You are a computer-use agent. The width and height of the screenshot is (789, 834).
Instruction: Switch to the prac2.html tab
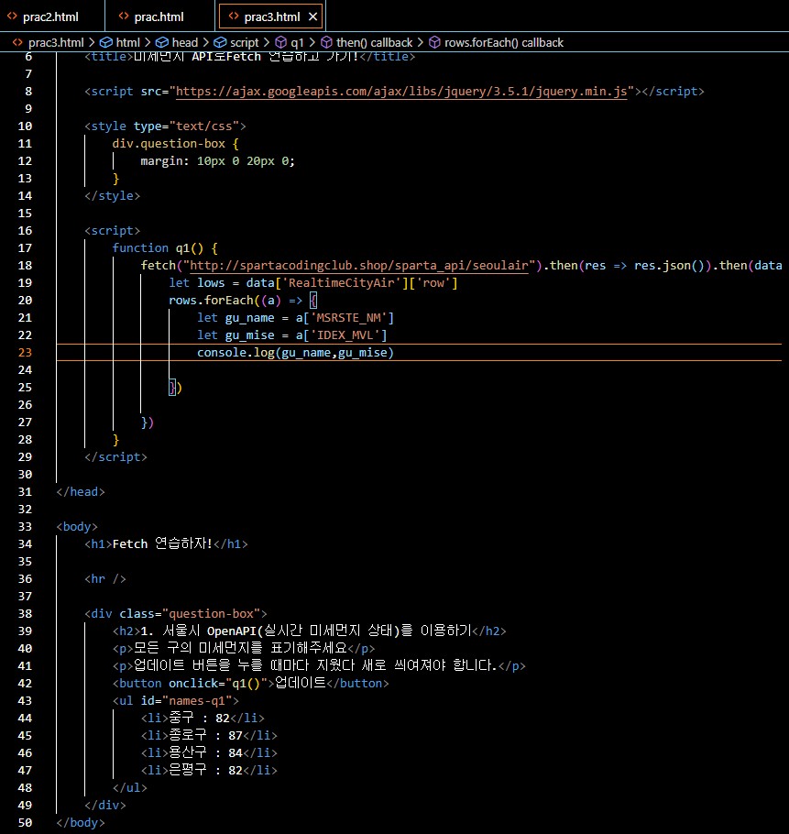(50, 16)
